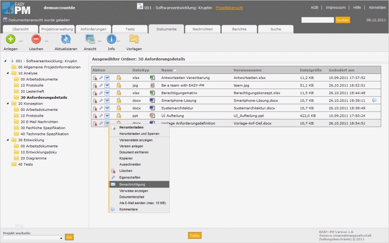
Task: Click Excel file icon of Antwortzeiten Vereinbarung
Action: pyautogui.click(x=152, y=78)
